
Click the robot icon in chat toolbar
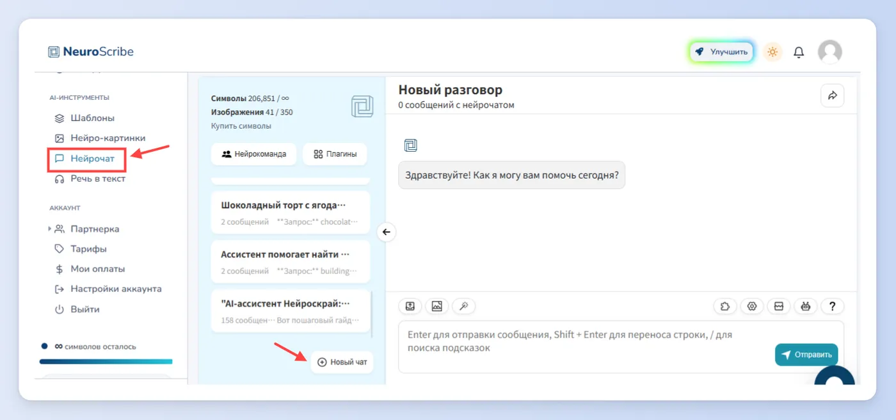806,306
